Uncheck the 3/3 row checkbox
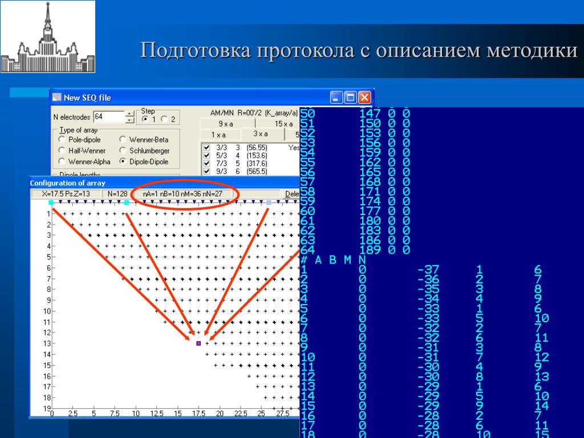Image resolution: width=584 pixels, height=438 pixels. tap(206, 148)
